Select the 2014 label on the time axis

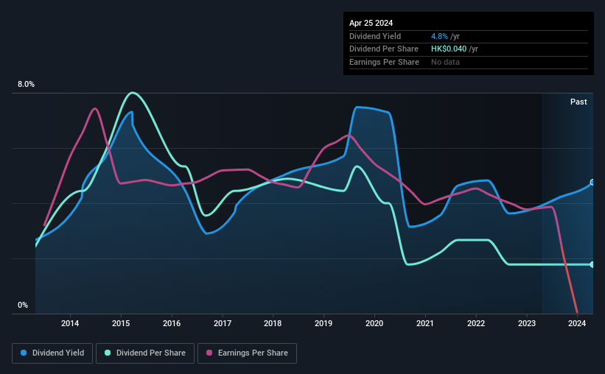tap(70, 323)
